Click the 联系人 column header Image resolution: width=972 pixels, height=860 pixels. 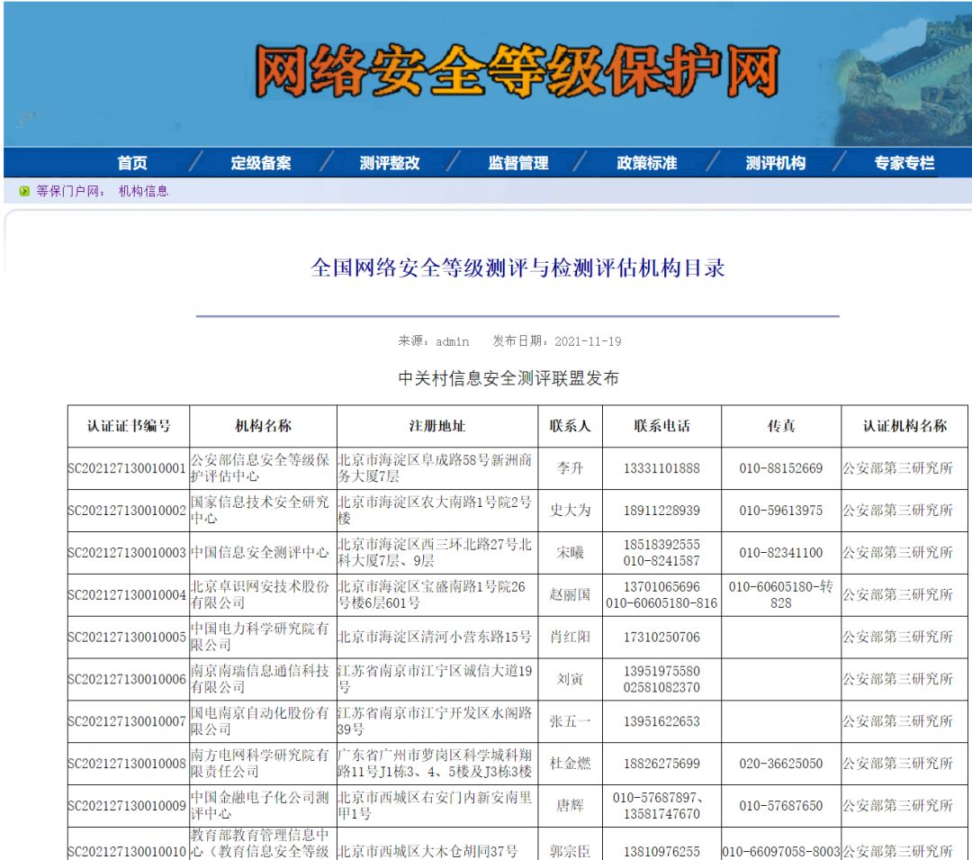pos(571,426)
